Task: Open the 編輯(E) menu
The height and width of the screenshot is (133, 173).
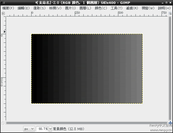Action: pos(24,8)
